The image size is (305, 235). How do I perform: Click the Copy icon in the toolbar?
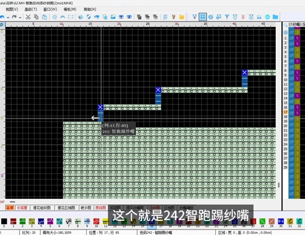[37, 17]
